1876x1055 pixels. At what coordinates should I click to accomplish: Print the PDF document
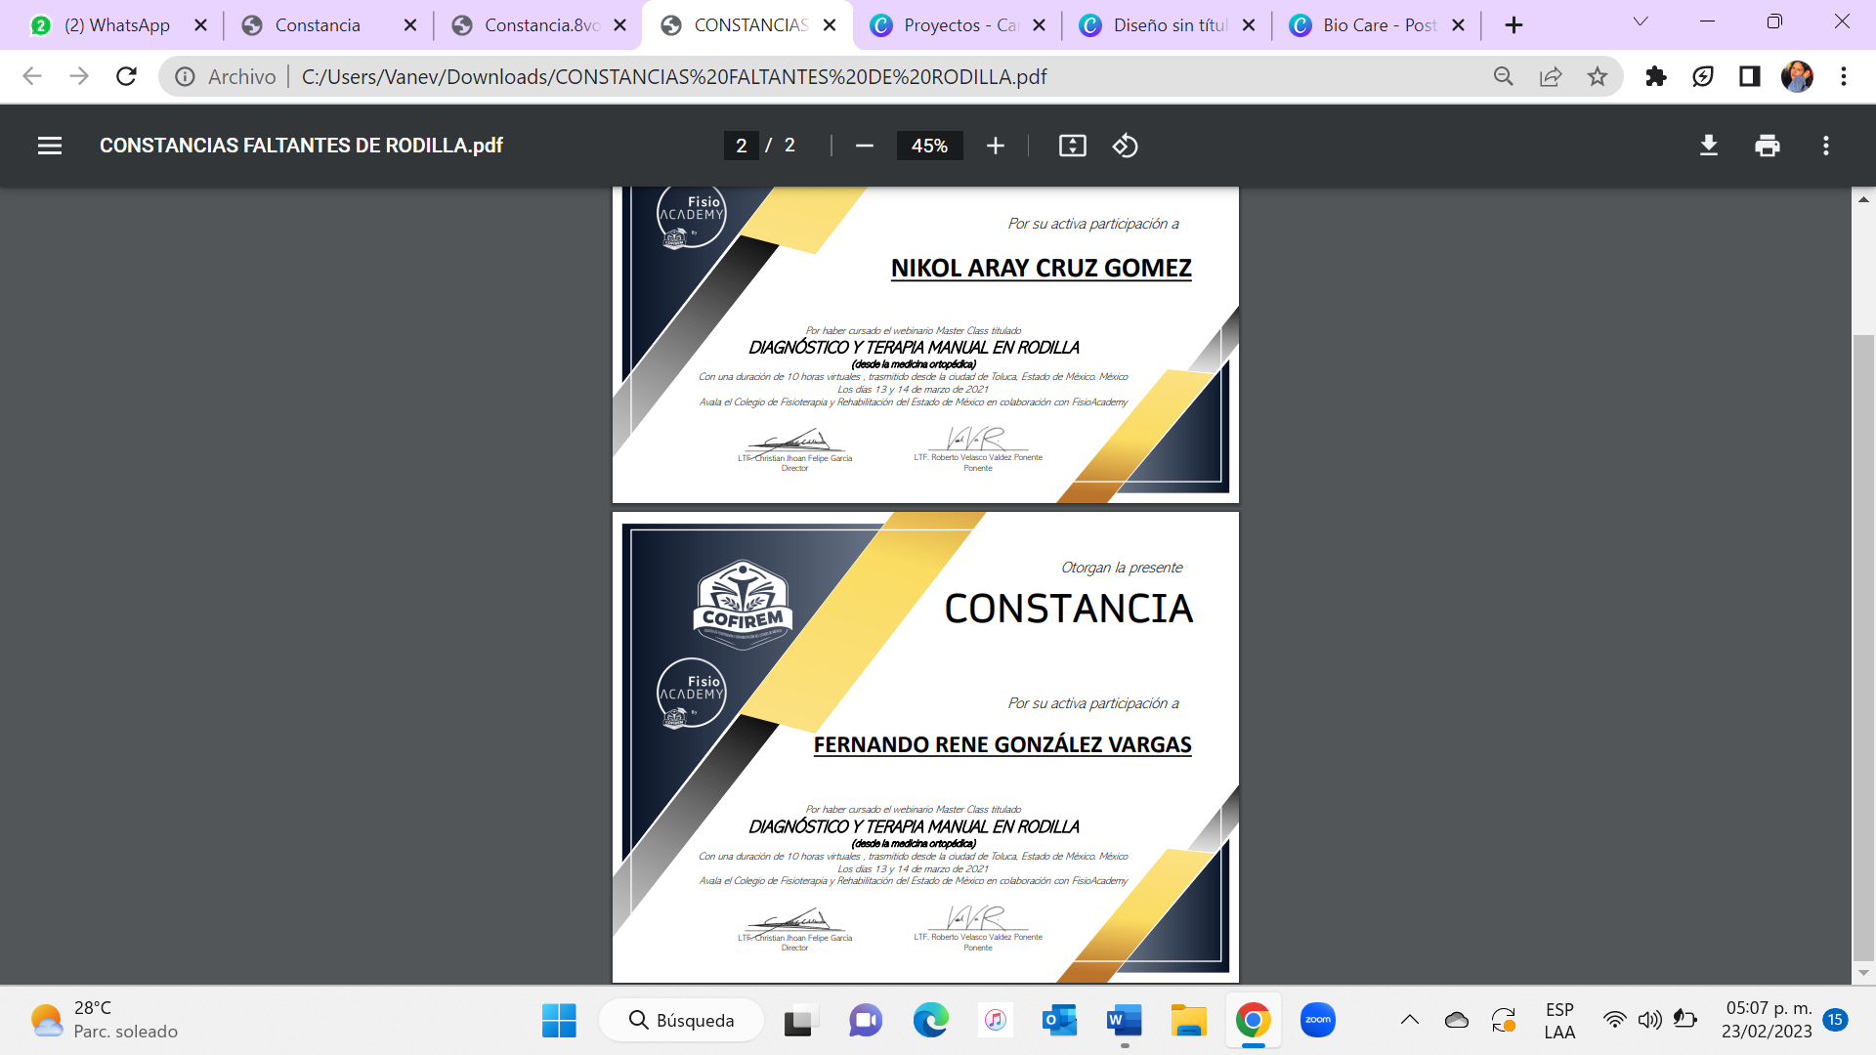pos(1767,146)
